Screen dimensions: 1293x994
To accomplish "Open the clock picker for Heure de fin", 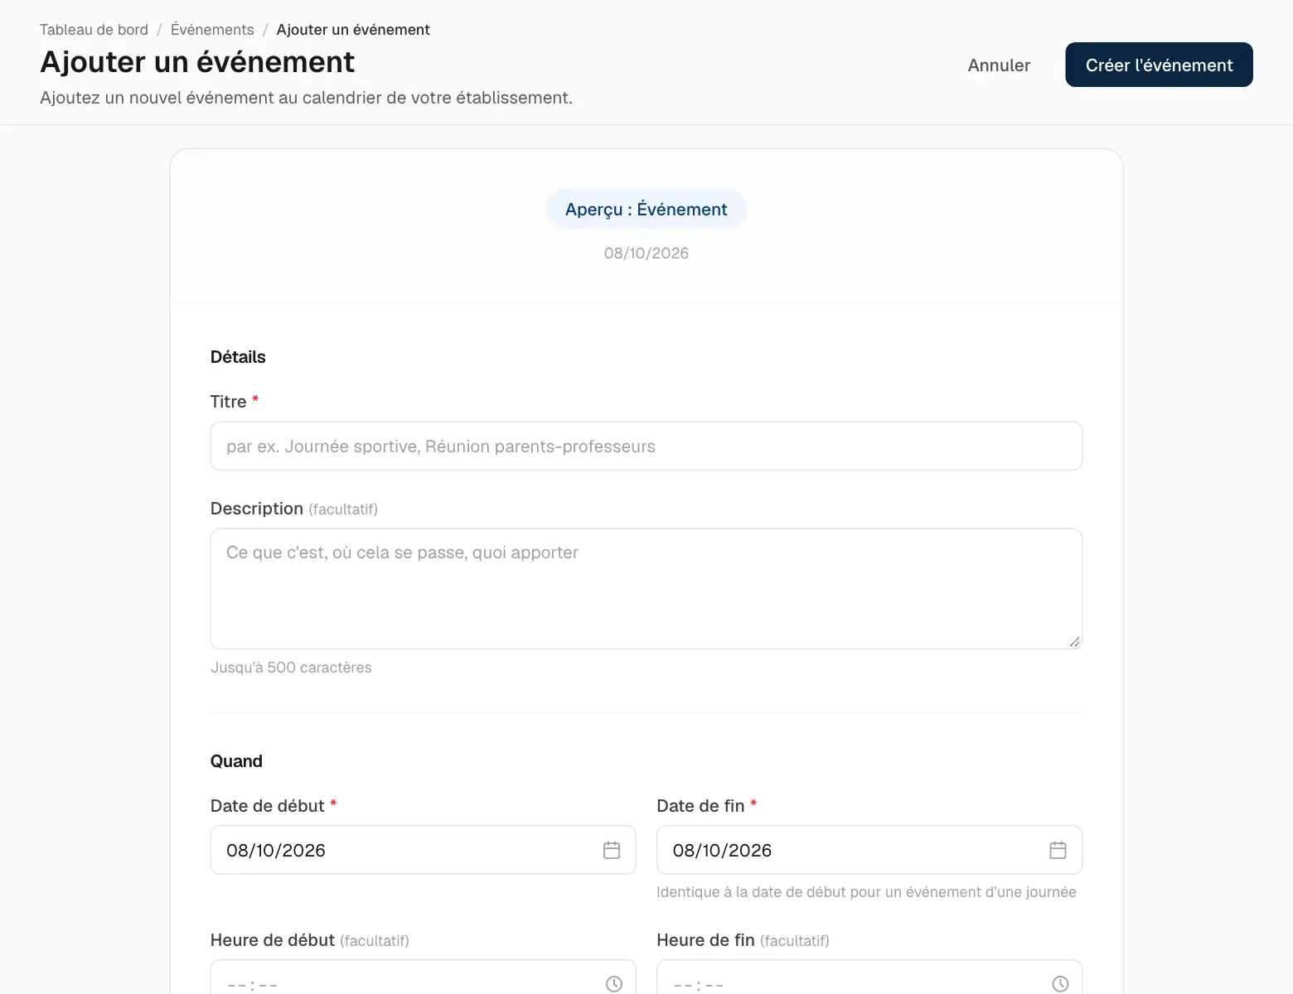I will [x=1060, y=983].
